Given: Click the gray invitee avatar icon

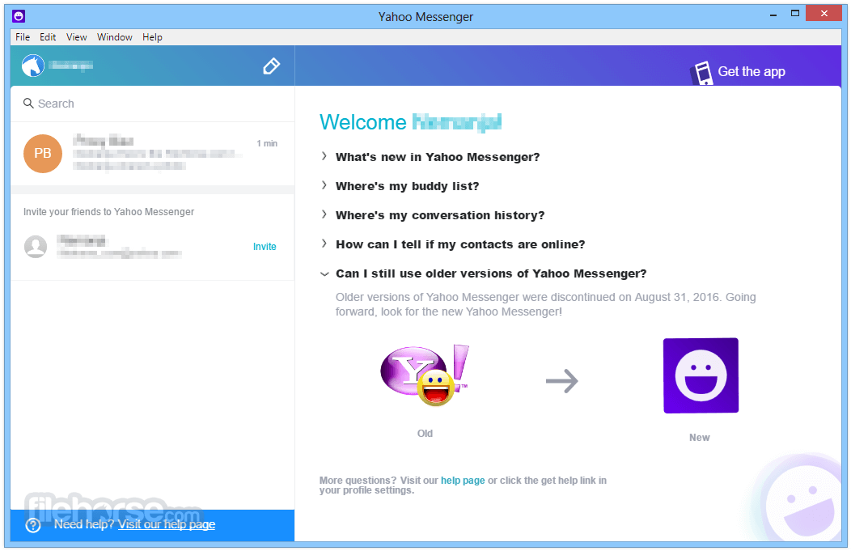Looking at the screenshot, I should click(x=36, y=247).
